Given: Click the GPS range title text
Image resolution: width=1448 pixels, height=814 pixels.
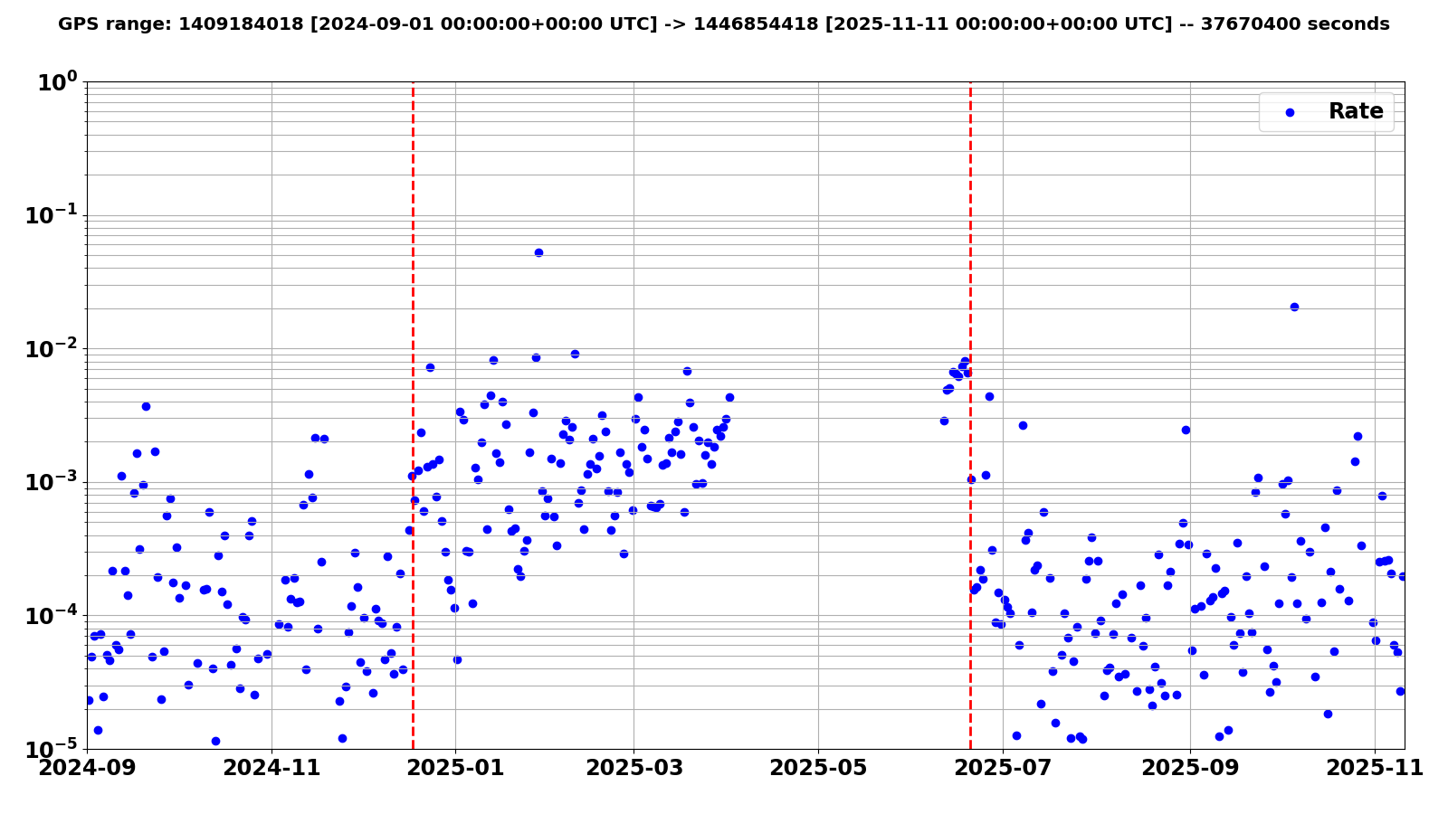Looking at the screenshot, I should coord(723,24).
